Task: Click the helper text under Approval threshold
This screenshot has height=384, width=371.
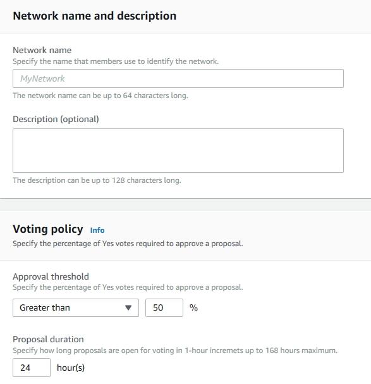Action: click(x=128, y=287)
